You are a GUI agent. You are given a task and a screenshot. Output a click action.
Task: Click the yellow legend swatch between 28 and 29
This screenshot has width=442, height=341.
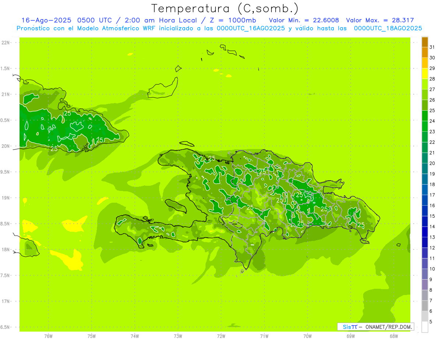click(x=425, y=74)
